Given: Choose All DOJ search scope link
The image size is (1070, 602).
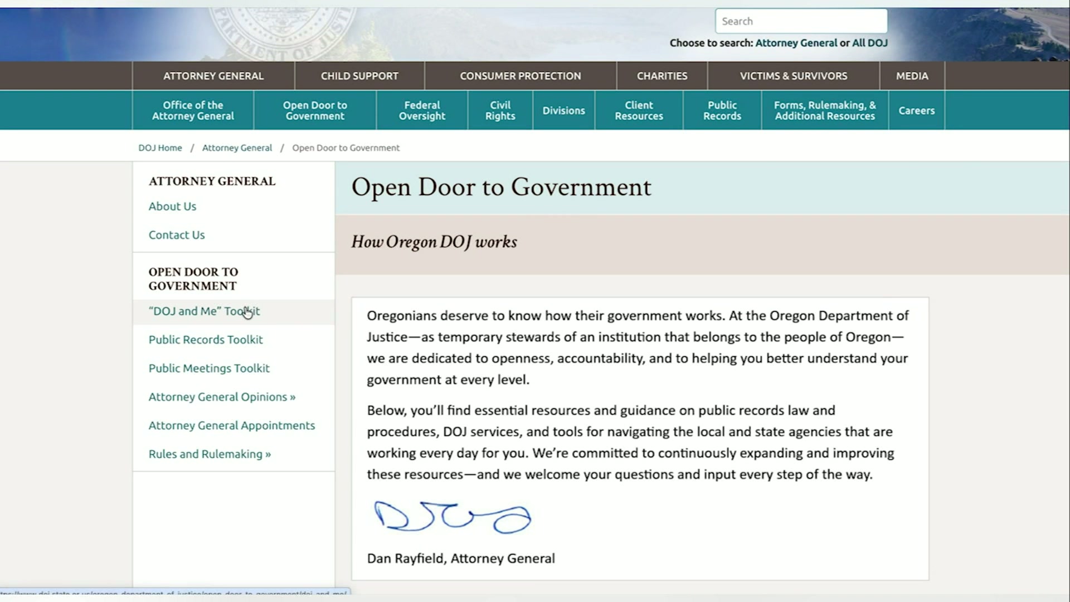Looking at the screenshot, I should coord(869,43).
